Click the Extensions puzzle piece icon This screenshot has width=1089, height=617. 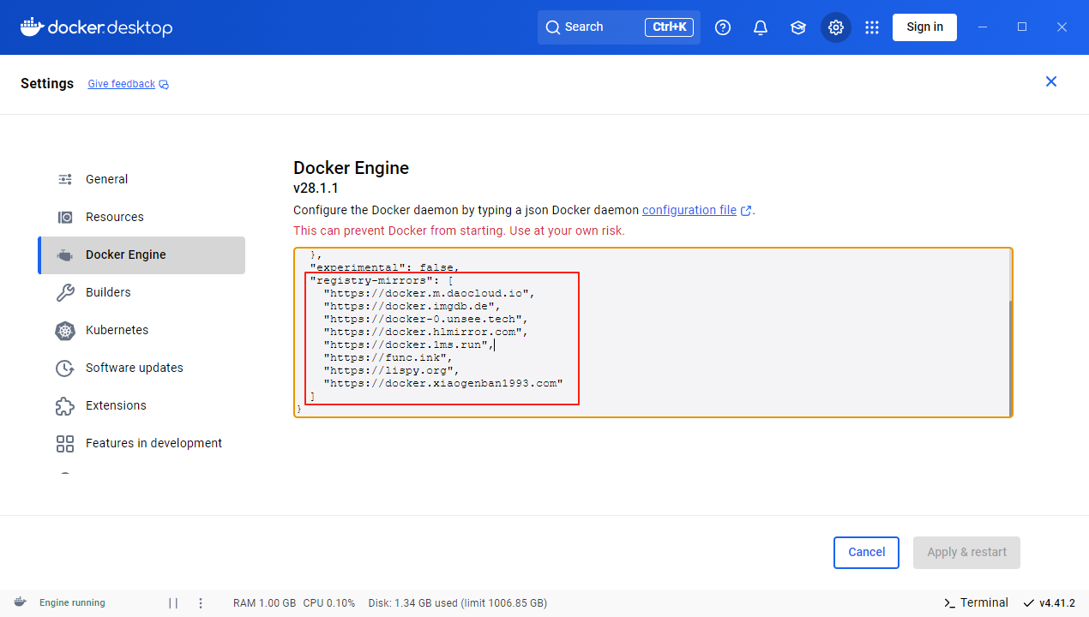pos(65,405)
